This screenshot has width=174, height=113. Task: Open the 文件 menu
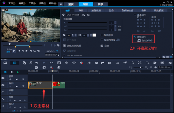[12, 3]
